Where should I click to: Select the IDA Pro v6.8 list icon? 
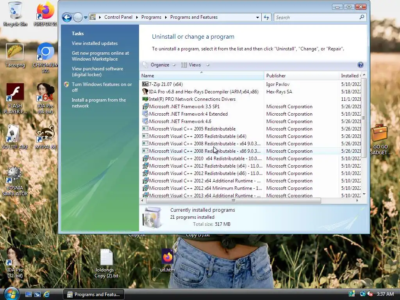(145, 91)
